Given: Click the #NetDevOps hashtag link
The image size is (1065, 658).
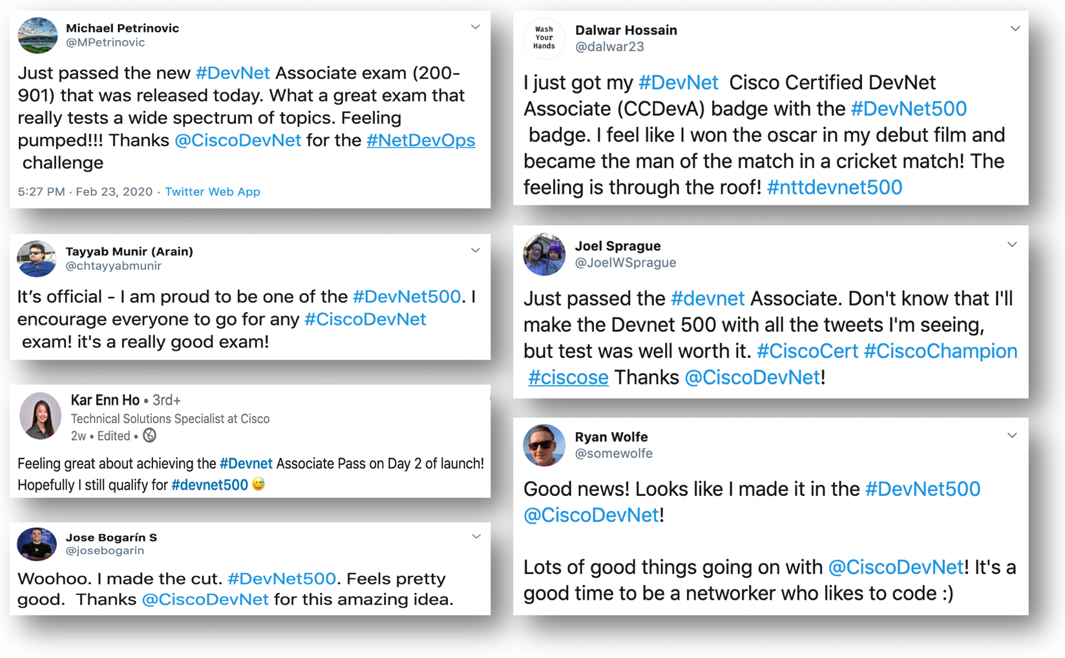Looking at the screenshot, I should click(x=421, y=139).
